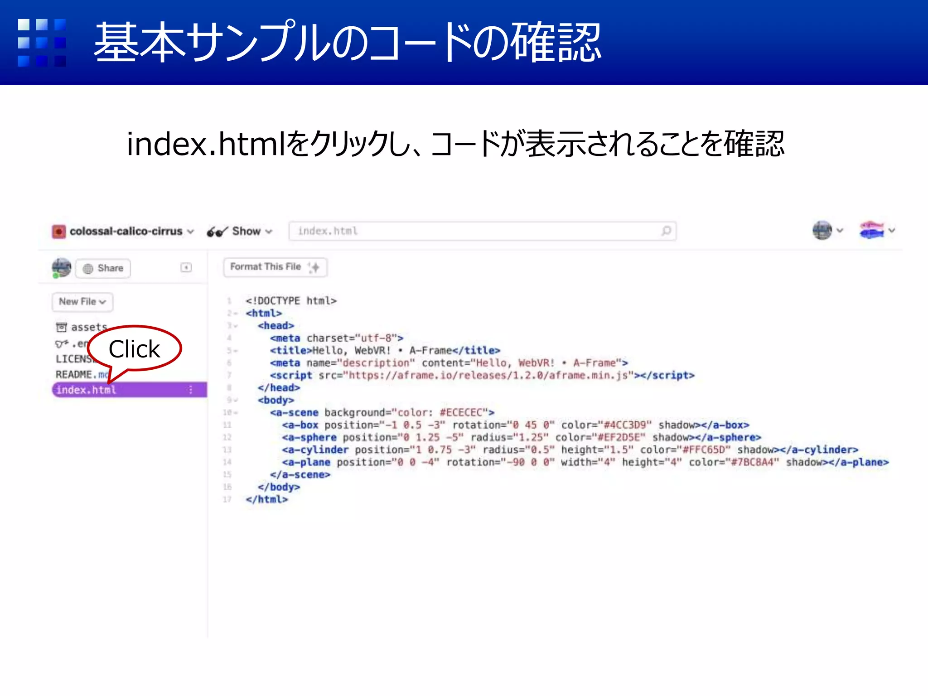
Task: Open the LICENSE file
Action: [75, 359]
